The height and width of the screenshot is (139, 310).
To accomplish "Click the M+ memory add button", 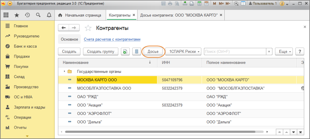I will pos(221,4).
